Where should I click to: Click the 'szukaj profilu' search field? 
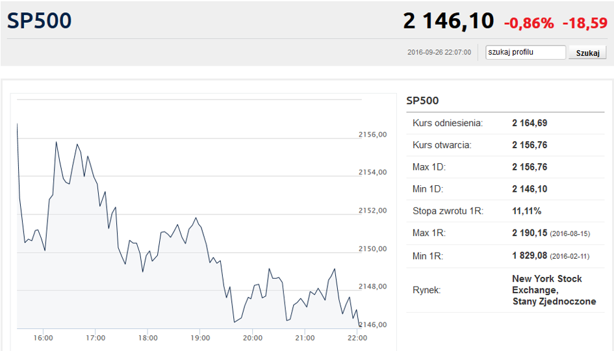pos(526,52)
